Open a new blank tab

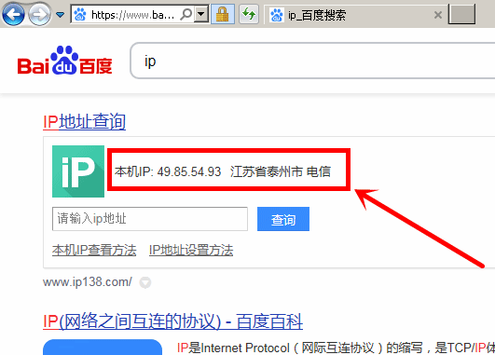(461, 14)
